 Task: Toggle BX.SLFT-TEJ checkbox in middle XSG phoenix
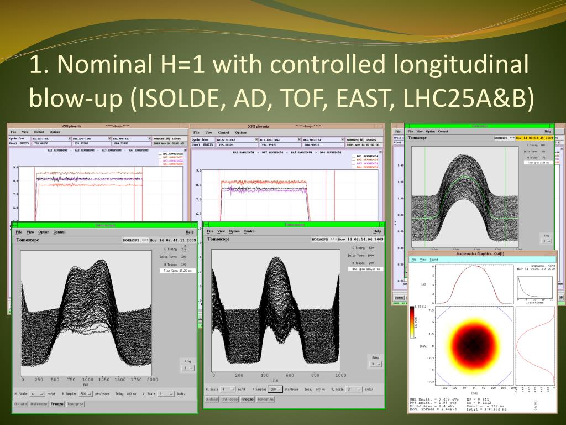[x=256, y=139]
